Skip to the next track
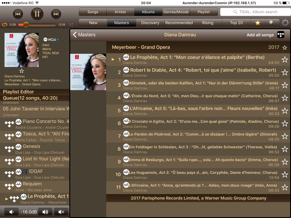The height and width of the screenshot is (218, 291). pyautogui.click(x=56, y=14)
